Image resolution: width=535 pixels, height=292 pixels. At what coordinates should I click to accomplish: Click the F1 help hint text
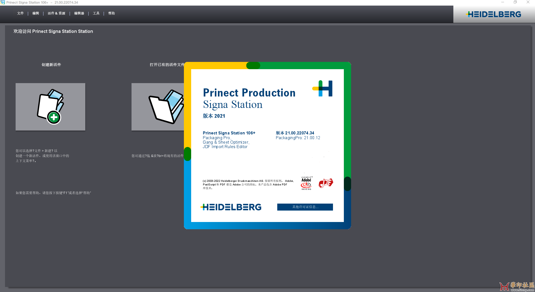click(53, 193)
